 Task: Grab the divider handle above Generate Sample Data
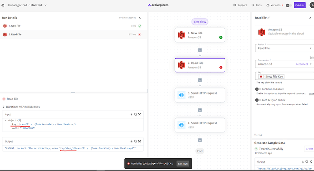click(x=285, y=139)
